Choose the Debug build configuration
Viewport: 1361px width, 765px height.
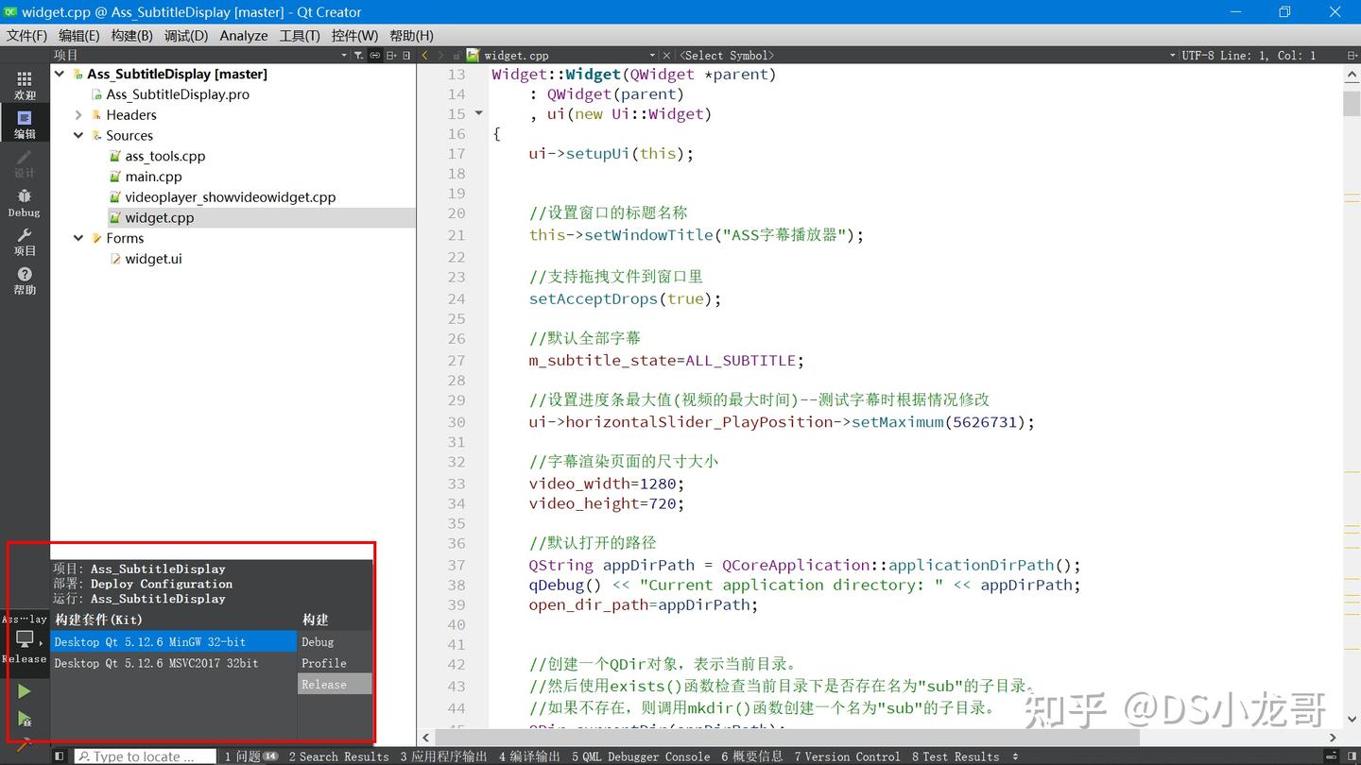click(335, 642)
